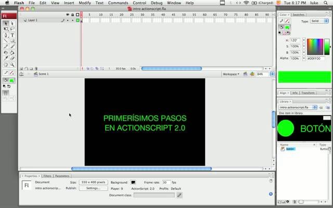Select the Pencil tool

coord(6,46)
